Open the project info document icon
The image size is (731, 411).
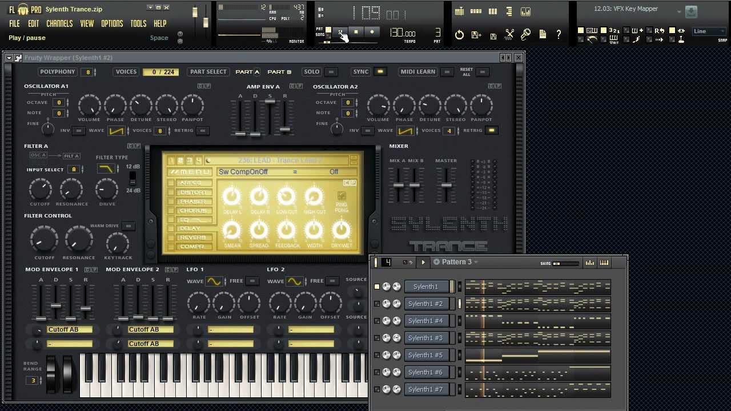[x=543, y=34]
